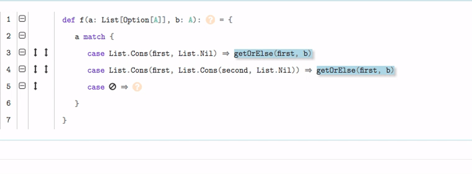Collapse the case on line 4
The image size is (472, 174).
tap(22, 69)
